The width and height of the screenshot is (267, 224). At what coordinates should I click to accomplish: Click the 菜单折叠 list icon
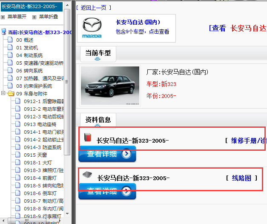(x=34, y=17)
